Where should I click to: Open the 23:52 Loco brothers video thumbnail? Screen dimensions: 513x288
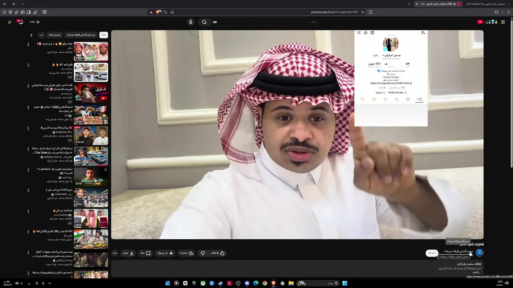[91, 218]
